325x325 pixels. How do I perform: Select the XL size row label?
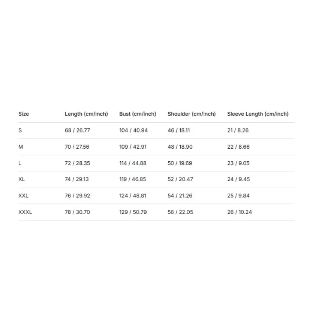tap(22, 179)
